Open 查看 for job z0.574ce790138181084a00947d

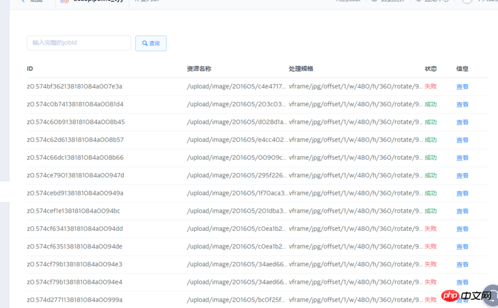tap(462, 175)
